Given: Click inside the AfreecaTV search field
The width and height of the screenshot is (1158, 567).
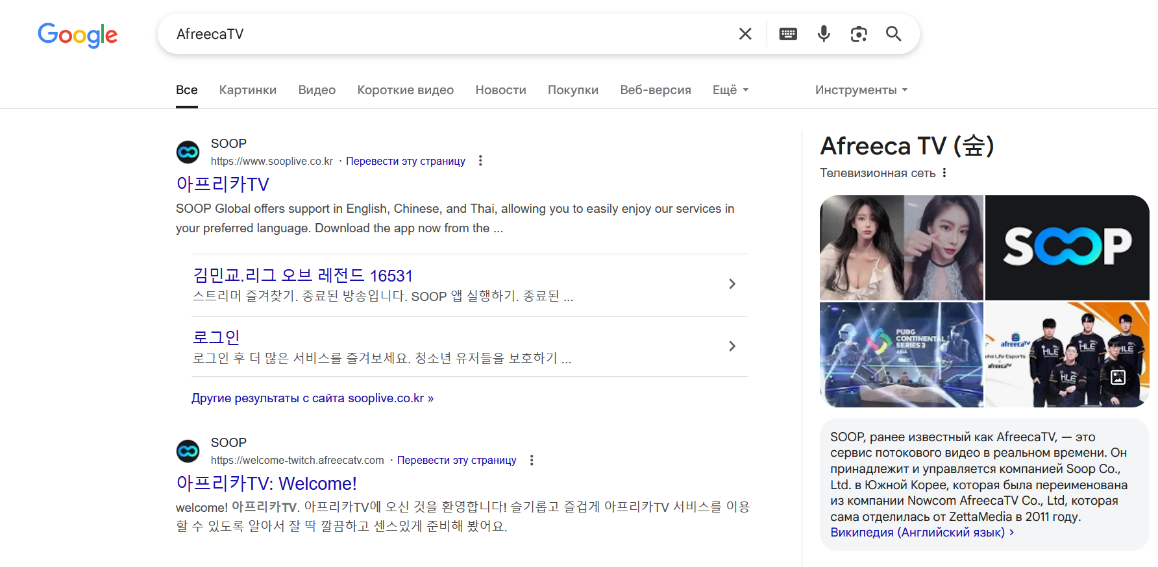Looking at the screenshot, I should 448,34.
